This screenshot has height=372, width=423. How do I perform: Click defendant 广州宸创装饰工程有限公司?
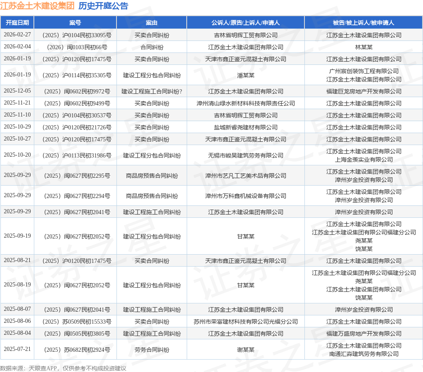(x=364, y=71)
